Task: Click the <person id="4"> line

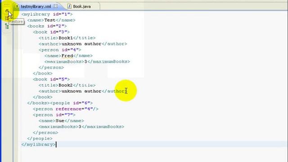Action: click(60, 50)
